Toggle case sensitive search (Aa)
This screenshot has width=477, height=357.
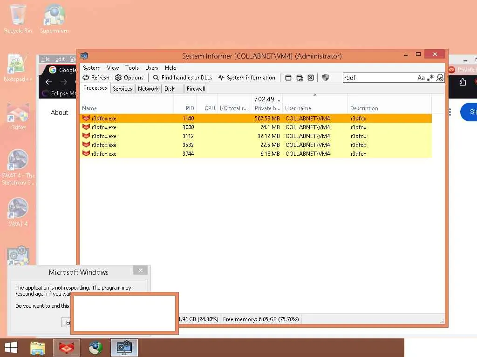pyautogui.click(x=421, y=78)
